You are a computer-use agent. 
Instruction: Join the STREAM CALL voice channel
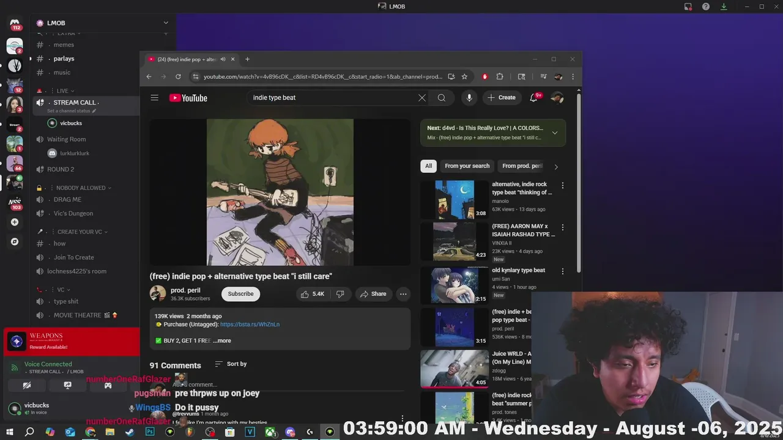[x=75, y=103]
